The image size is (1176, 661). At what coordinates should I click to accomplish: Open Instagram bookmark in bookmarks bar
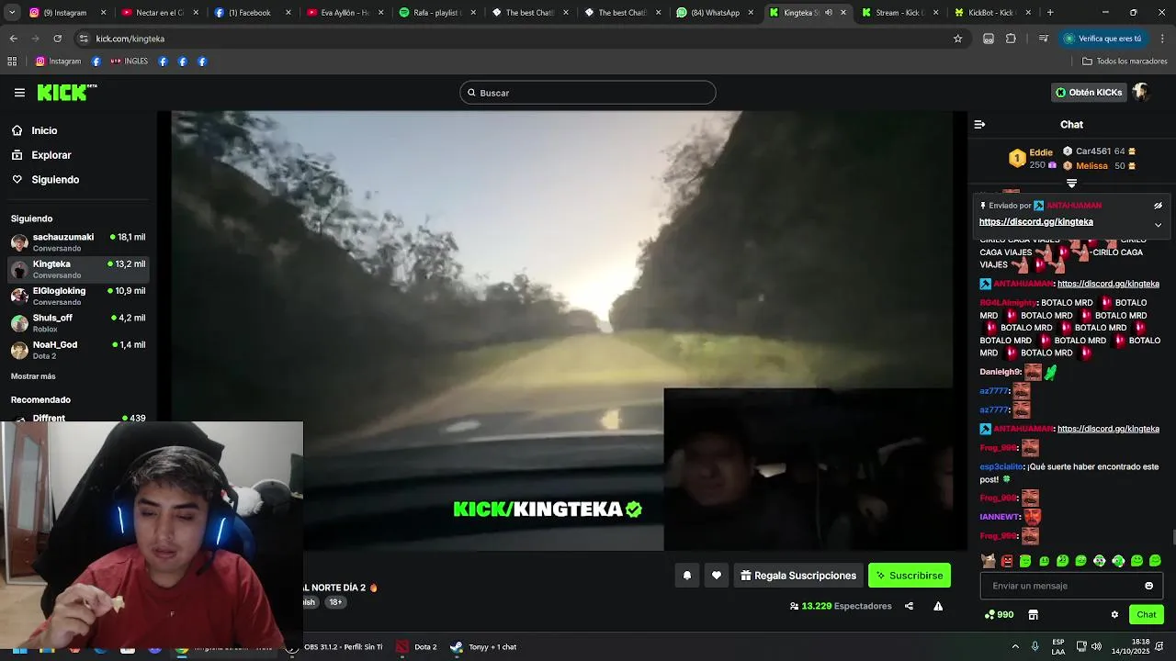coord(58,62)
